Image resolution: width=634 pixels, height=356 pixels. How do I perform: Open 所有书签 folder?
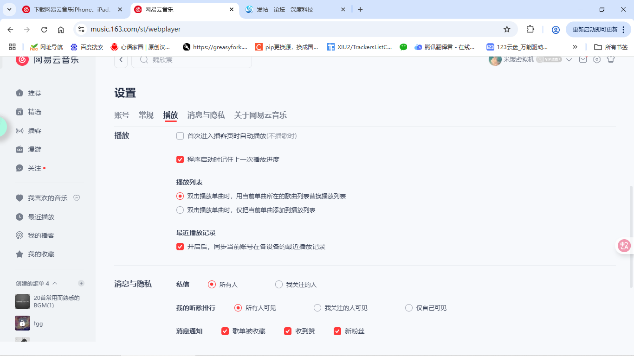(x=611, y=47)
